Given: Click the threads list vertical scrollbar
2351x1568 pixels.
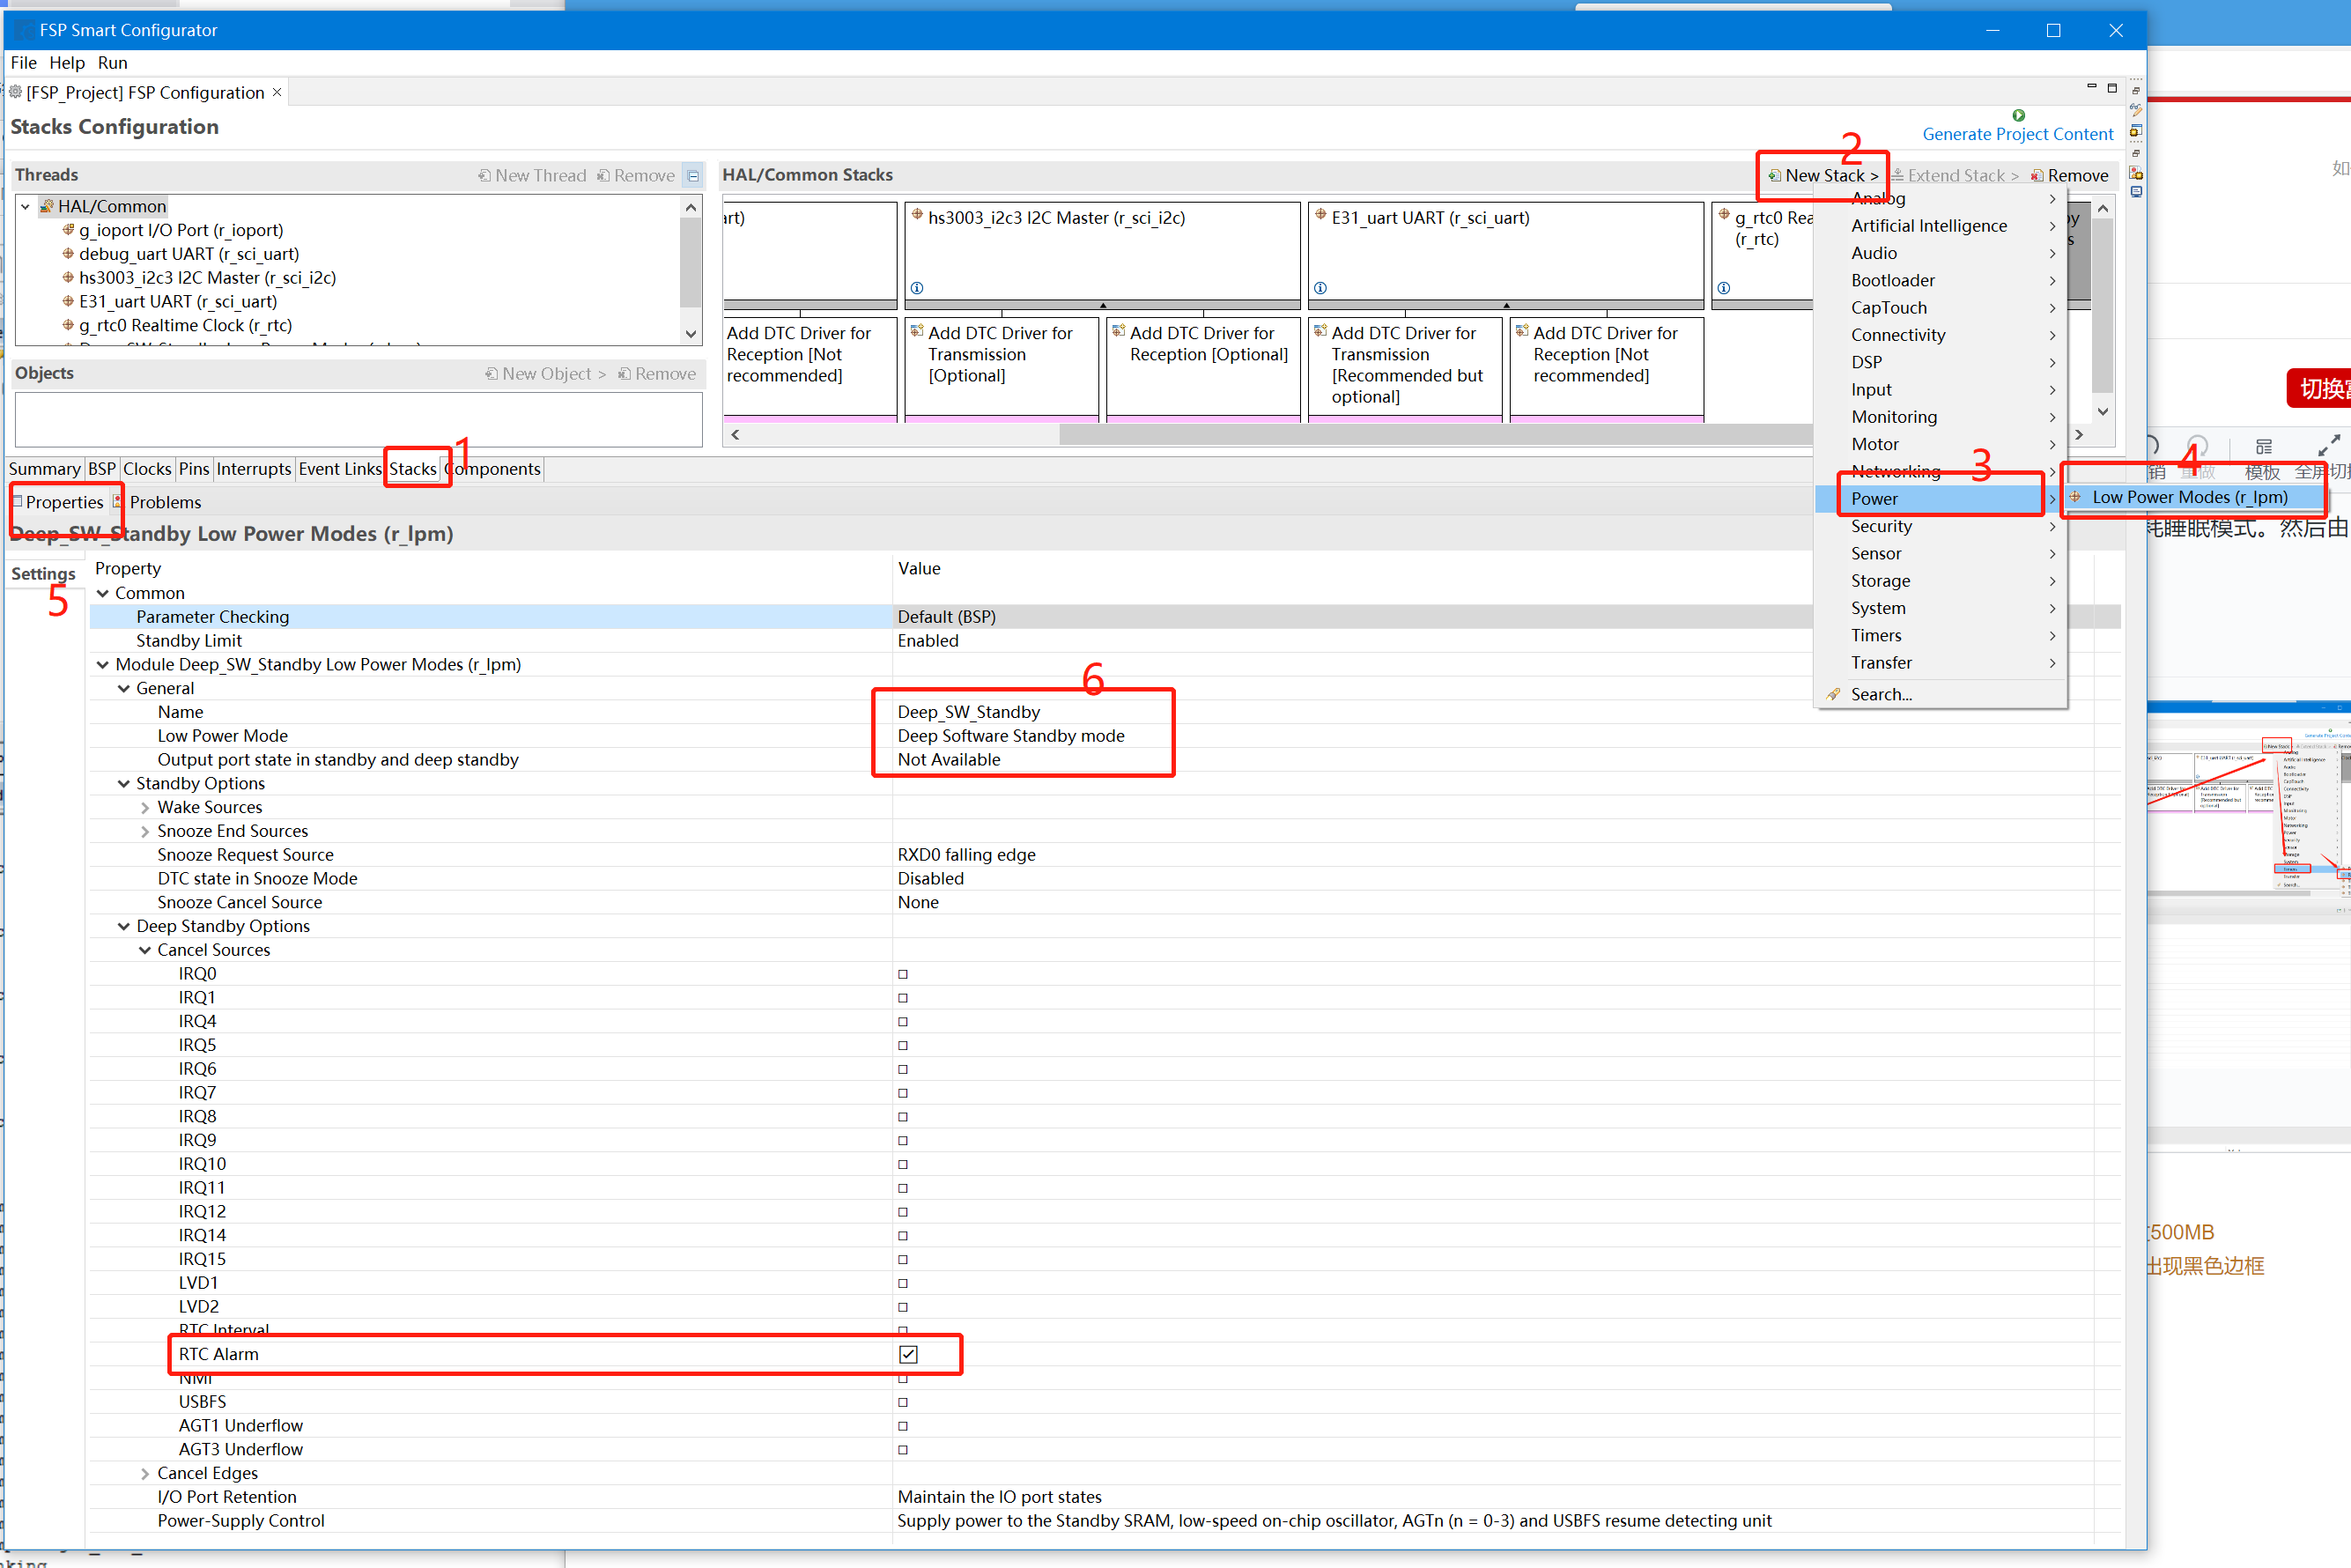Looking at the screenshot, I should (690, 262).
